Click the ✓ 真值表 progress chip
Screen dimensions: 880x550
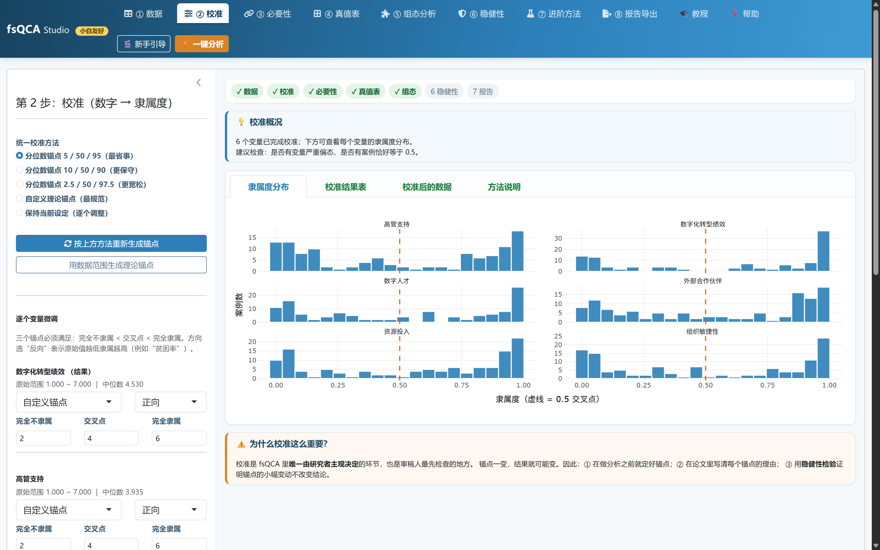tap(366, 91)
